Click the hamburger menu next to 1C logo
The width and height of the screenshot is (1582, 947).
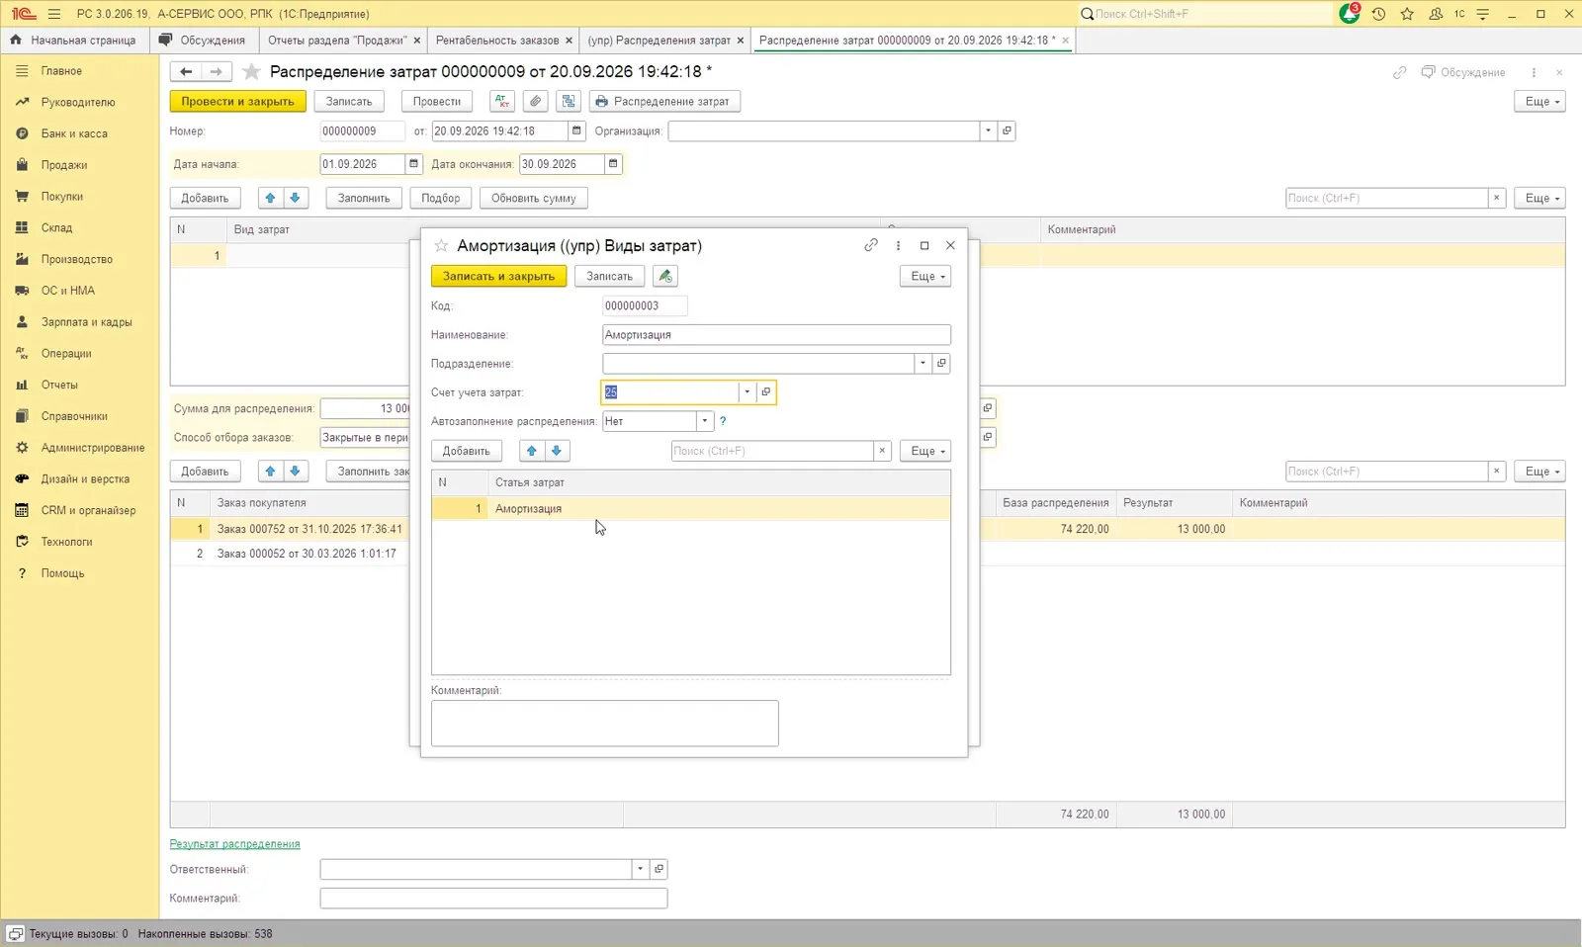coord(54,14)
